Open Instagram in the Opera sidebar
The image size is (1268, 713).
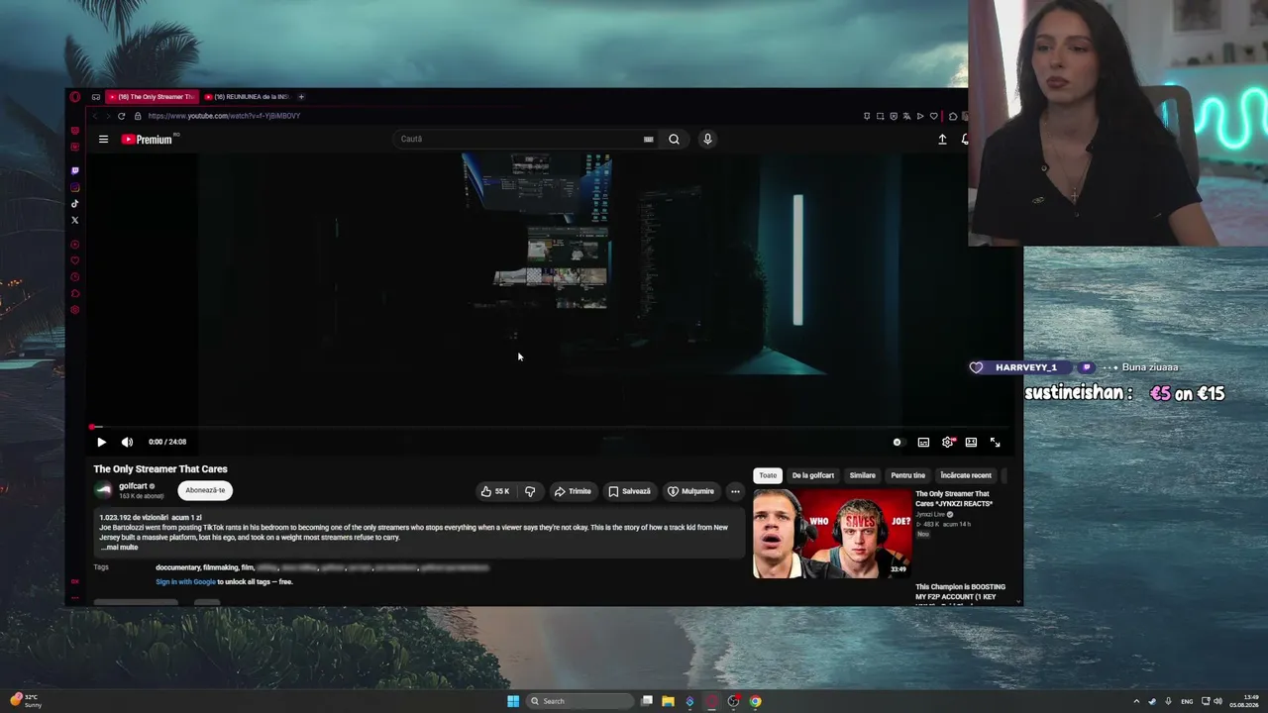click(75, 187)
